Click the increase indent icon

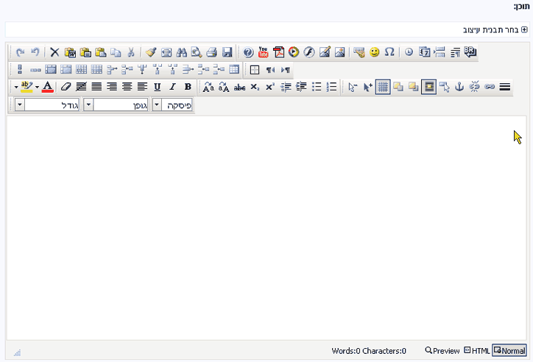coord(301,87)
